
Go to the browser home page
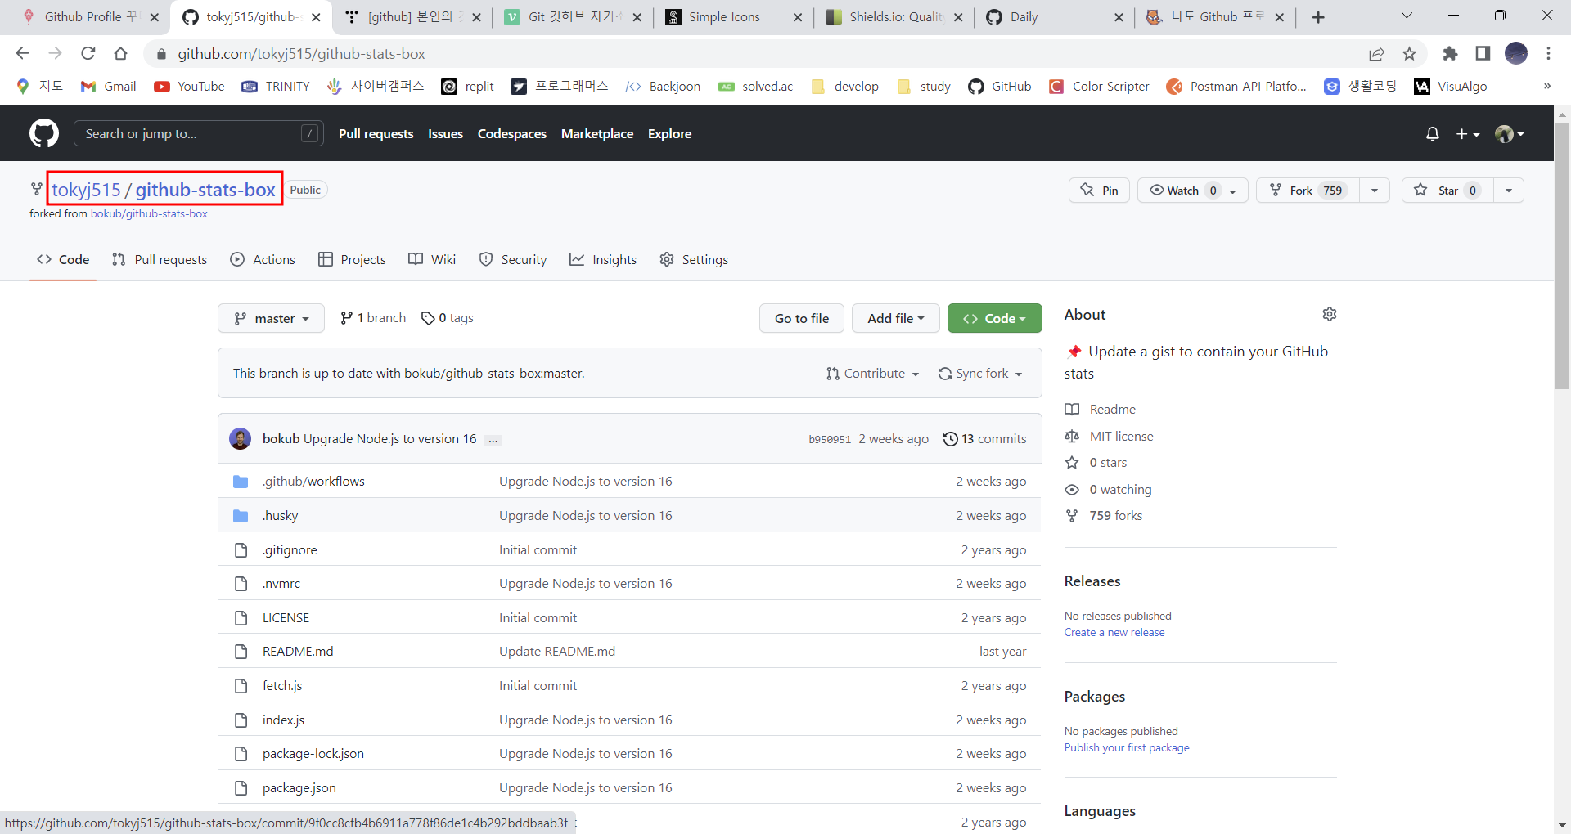point(121,53)
